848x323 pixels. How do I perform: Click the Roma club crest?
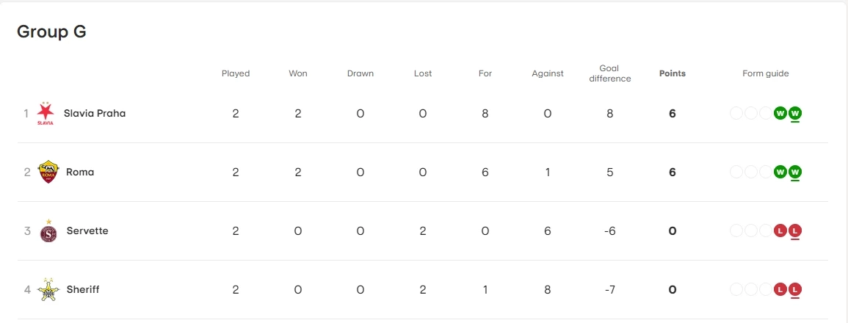(x=48, y=172)
